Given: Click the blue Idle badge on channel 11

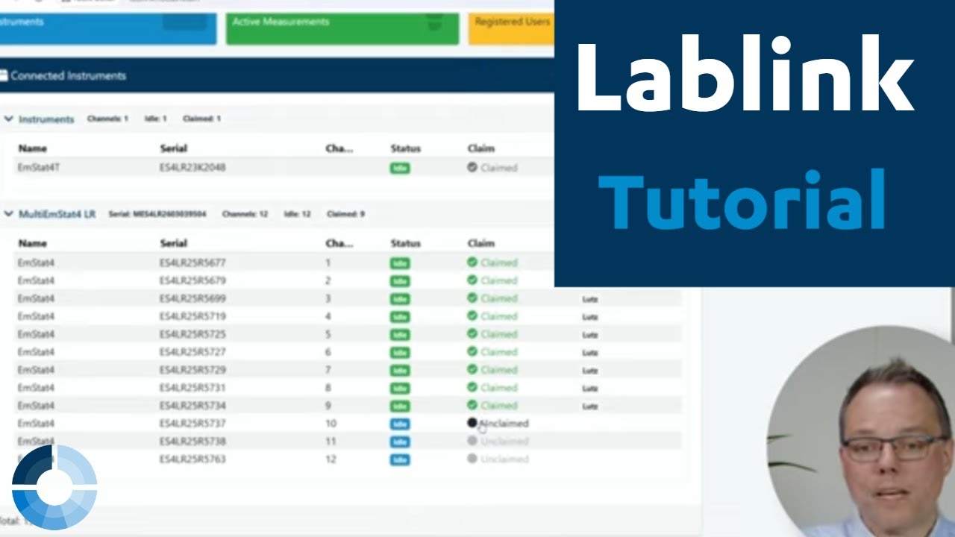Looking at the screenshot, I should click(x=400, y=442).
